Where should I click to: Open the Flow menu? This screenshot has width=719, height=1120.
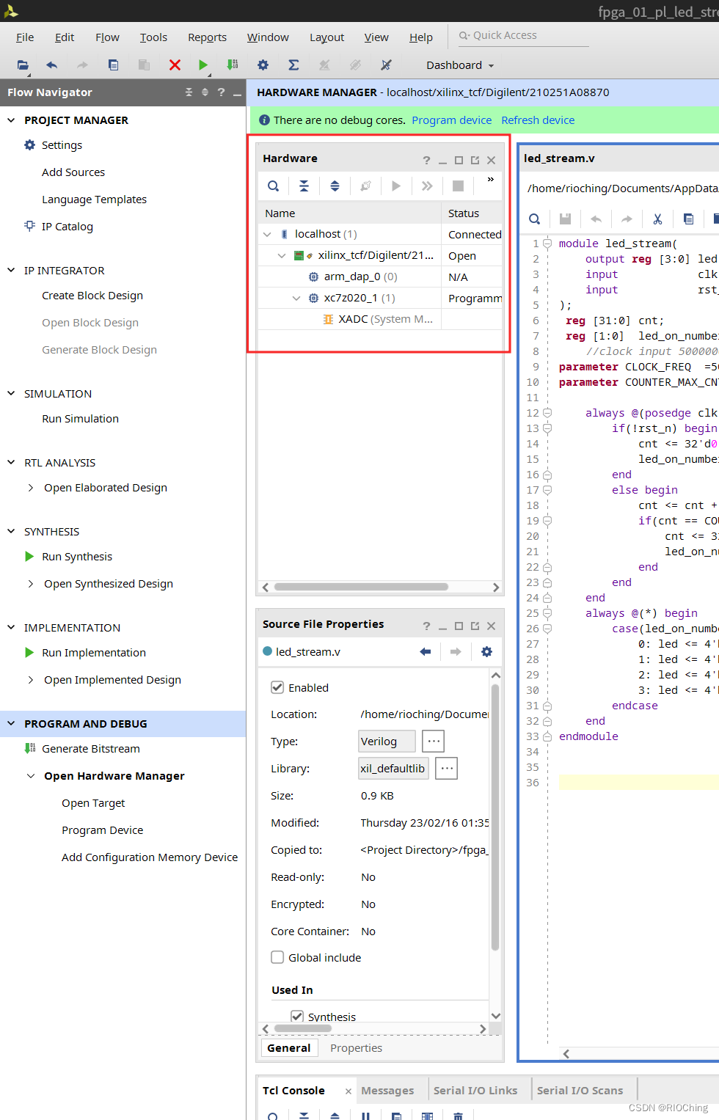coord(107,37)
